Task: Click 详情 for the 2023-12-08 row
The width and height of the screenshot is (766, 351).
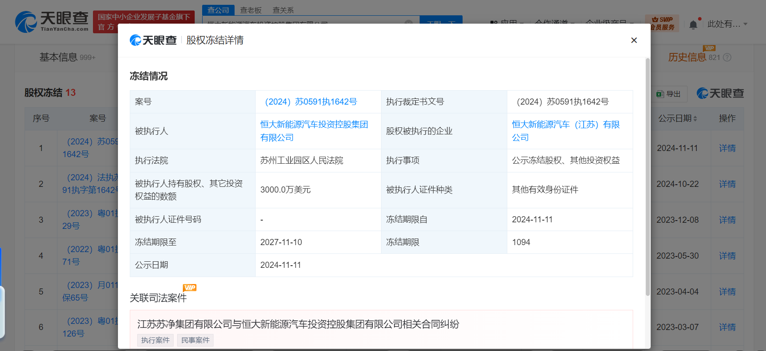Action: (727, 220)
